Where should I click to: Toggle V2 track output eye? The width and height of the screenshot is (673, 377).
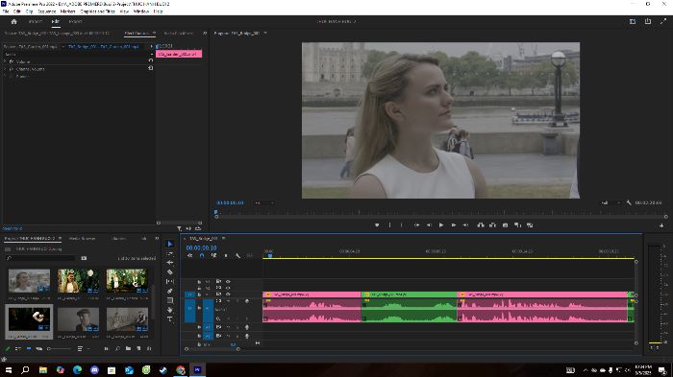pyautogui.click(x=229, y=288)
